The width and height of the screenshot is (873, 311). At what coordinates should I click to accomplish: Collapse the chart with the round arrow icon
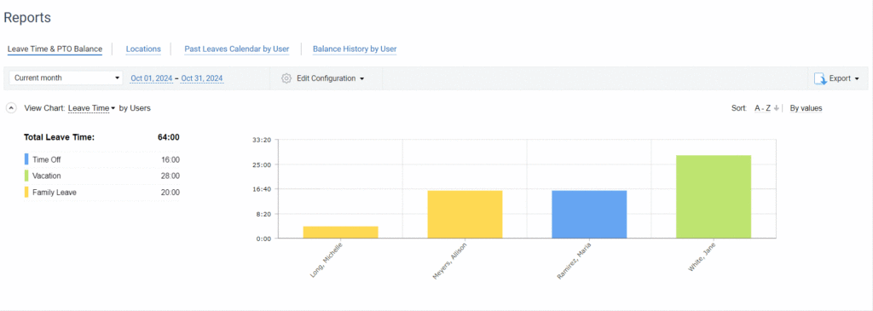click(x=11, y=108)
